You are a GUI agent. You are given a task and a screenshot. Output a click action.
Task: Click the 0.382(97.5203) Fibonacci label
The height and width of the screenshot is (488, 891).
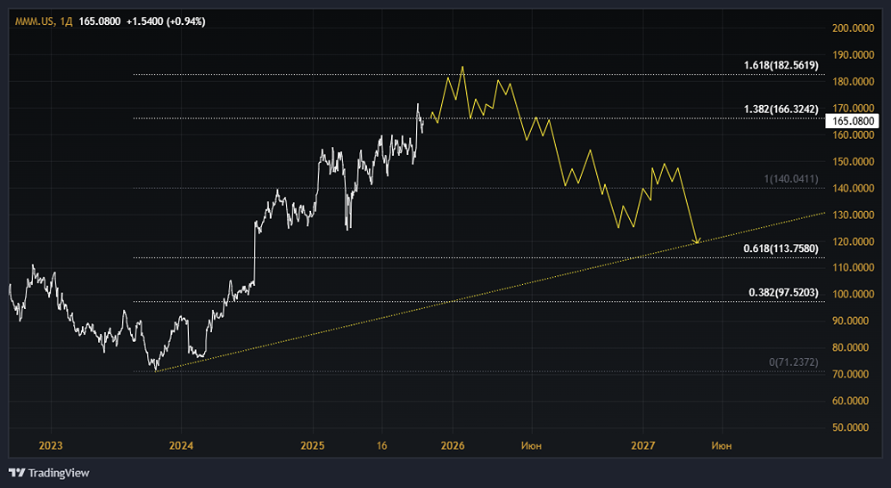(783, 293)
